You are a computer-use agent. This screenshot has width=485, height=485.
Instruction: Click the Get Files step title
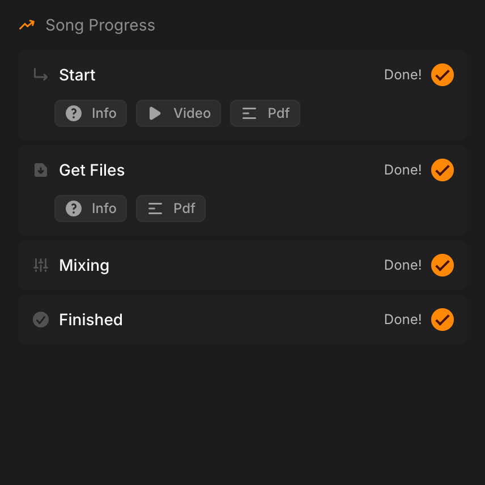pos(92,170)
